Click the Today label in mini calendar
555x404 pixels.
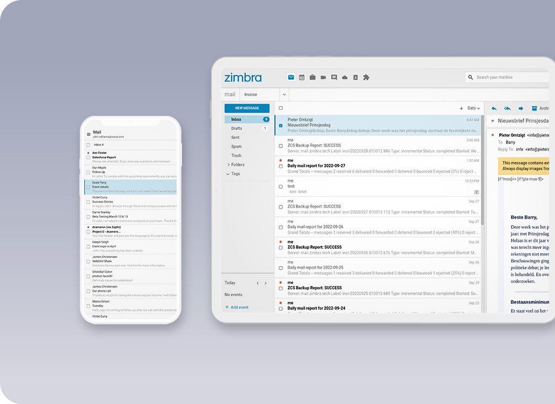[x=230, y=283]
